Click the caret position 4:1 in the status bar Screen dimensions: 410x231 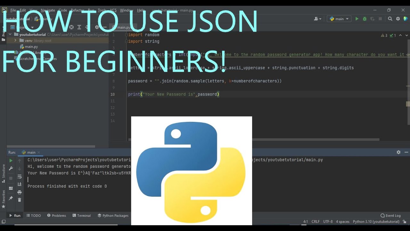coord(306,222)
